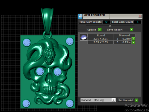The width and height of the screenshot is (149, 112).
Task: Click green arrow next to Save Report
Action: (x=131, y=30)
